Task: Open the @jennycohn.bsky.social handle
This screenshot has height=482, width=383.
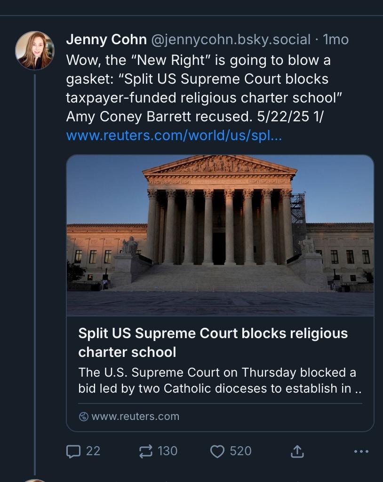Action: point(231,40)
